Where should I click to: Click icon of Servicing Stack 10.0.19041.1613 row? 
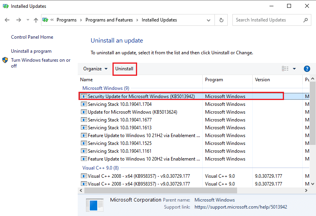pyautogui.click(x=84, y=128)
